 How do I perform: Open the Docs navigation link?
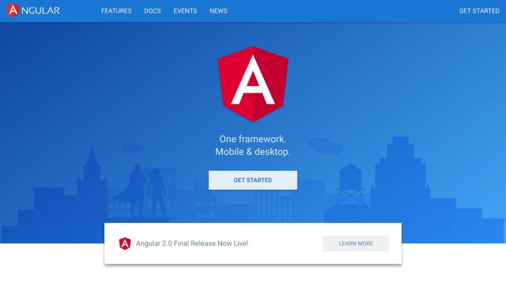pos(152,11)
